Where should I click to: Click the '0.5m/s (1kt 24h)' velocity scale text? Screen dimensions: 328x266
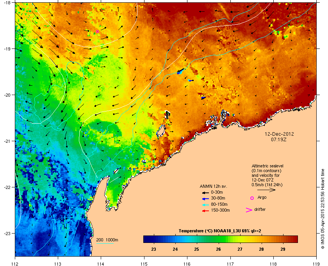267,185
